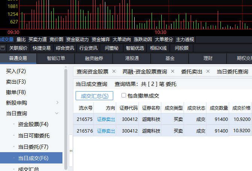
Task: Open the 买卖力道 indicator tab
Action: coord(38,40)
